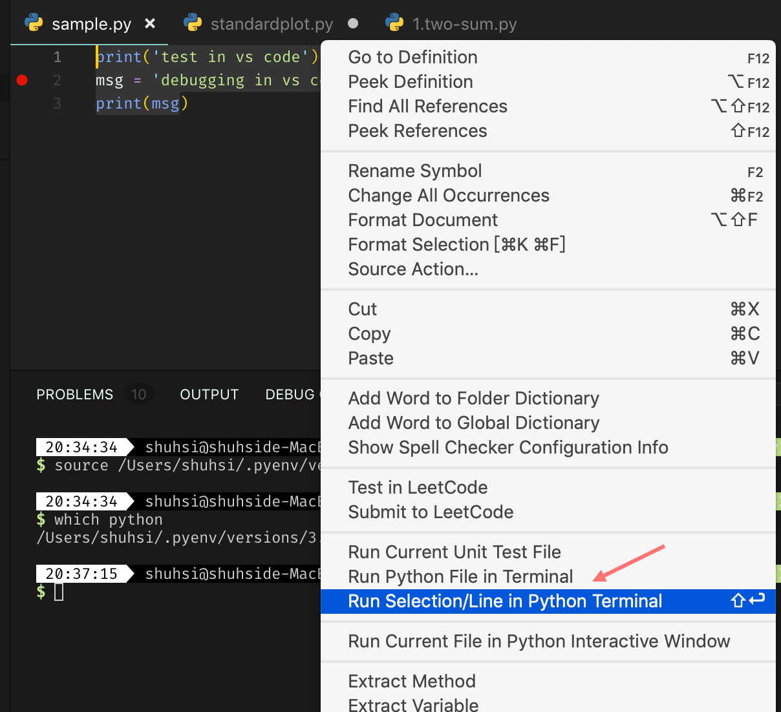Click the Python icon on standardplot.py tab
Image resolution: width=781 pixels, height=712 pixels.
coord(193,23)
